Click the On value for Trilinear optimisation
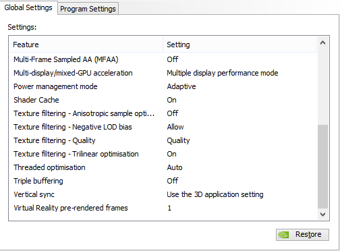The height and width of the screenshot is (251, 340). click(171, 154)
